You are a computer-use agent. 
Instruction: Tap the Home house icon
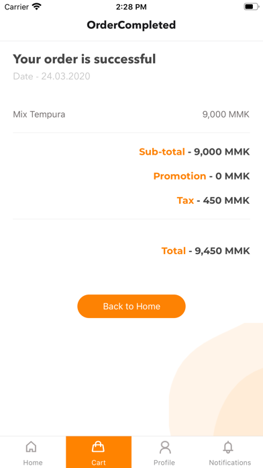click(x=32, y=446)
